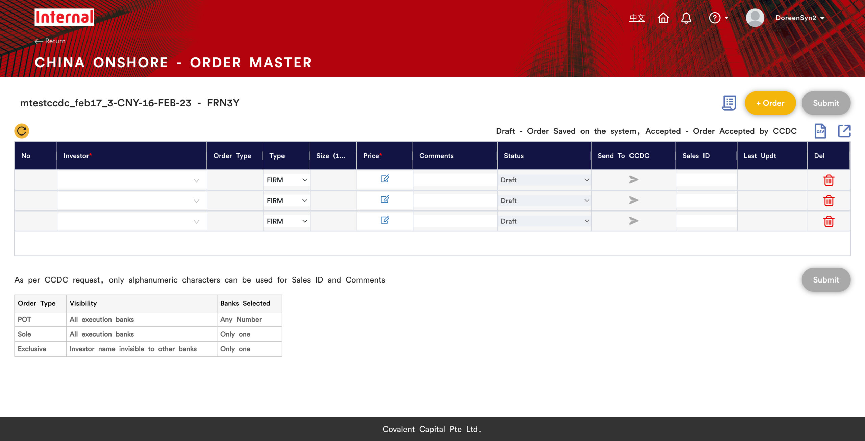The height and width of the screenshot is (441, 865).
Task: Click the Internal logo
Action: point(64,17)
